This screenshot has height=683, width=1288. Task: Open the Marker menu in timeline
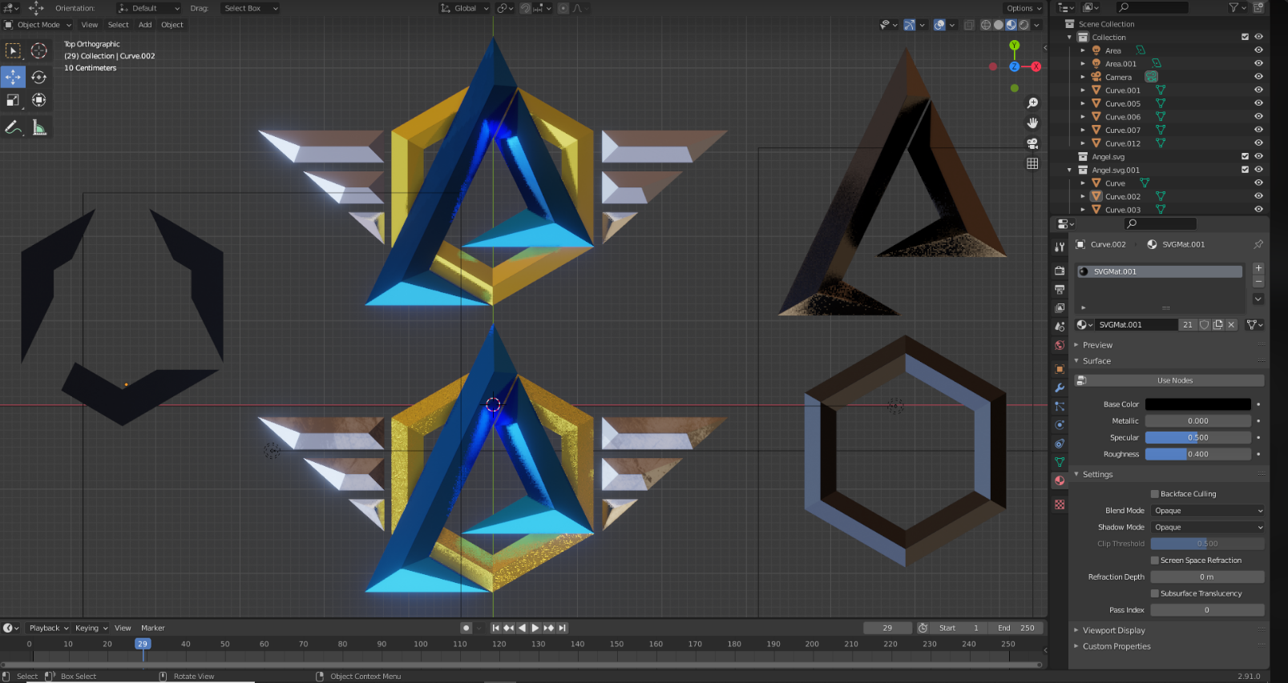click(x=152, y=628)
